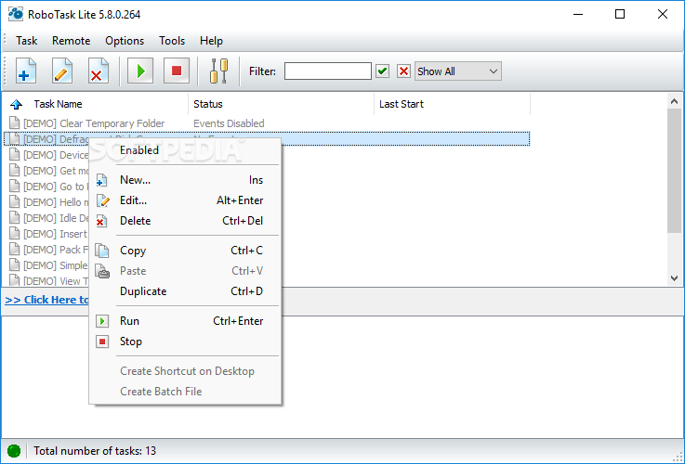Select the [DEMO] Simple task row
Screen dimensions: 685x464
(49, 265)
